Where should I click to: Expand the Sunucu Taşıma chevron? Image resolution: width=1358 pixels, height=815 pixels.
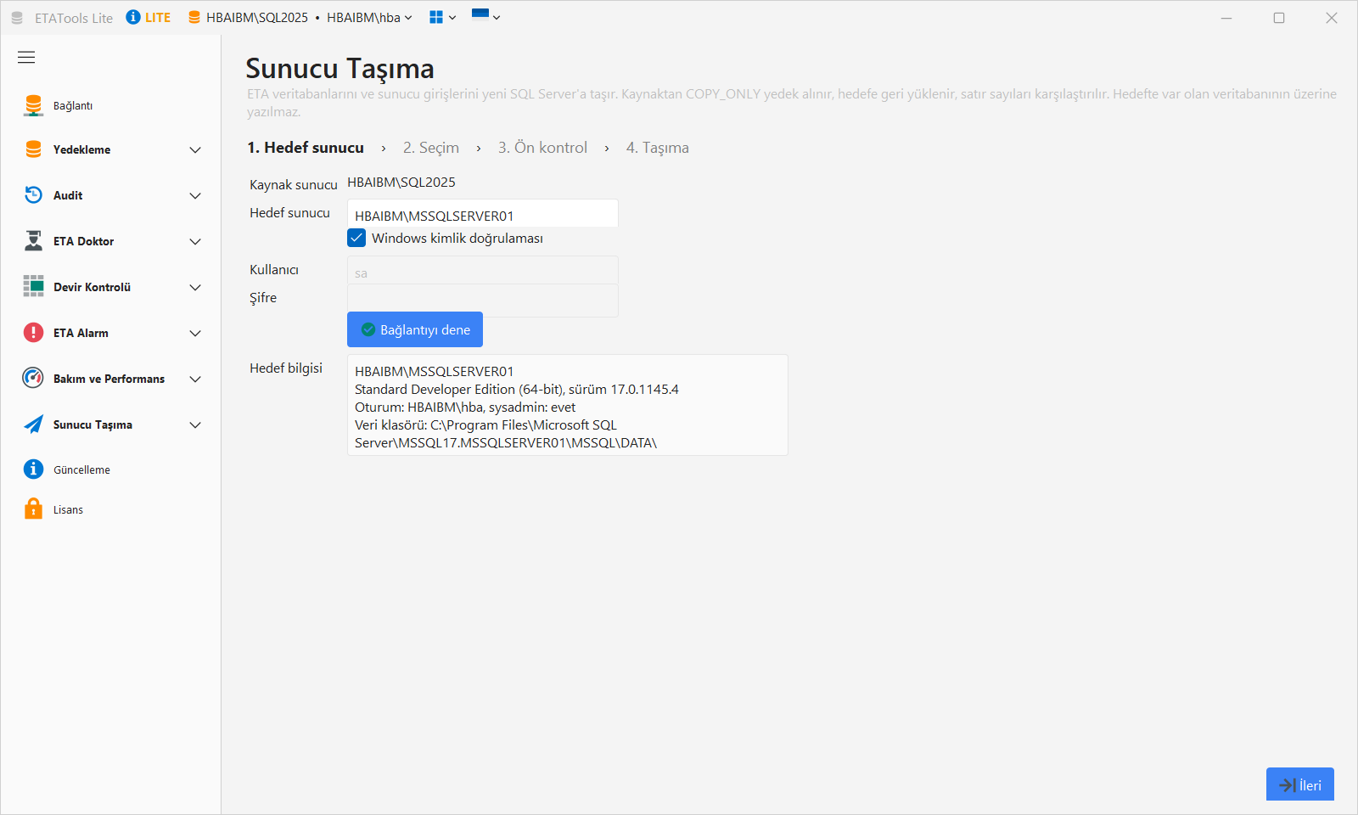195,425
